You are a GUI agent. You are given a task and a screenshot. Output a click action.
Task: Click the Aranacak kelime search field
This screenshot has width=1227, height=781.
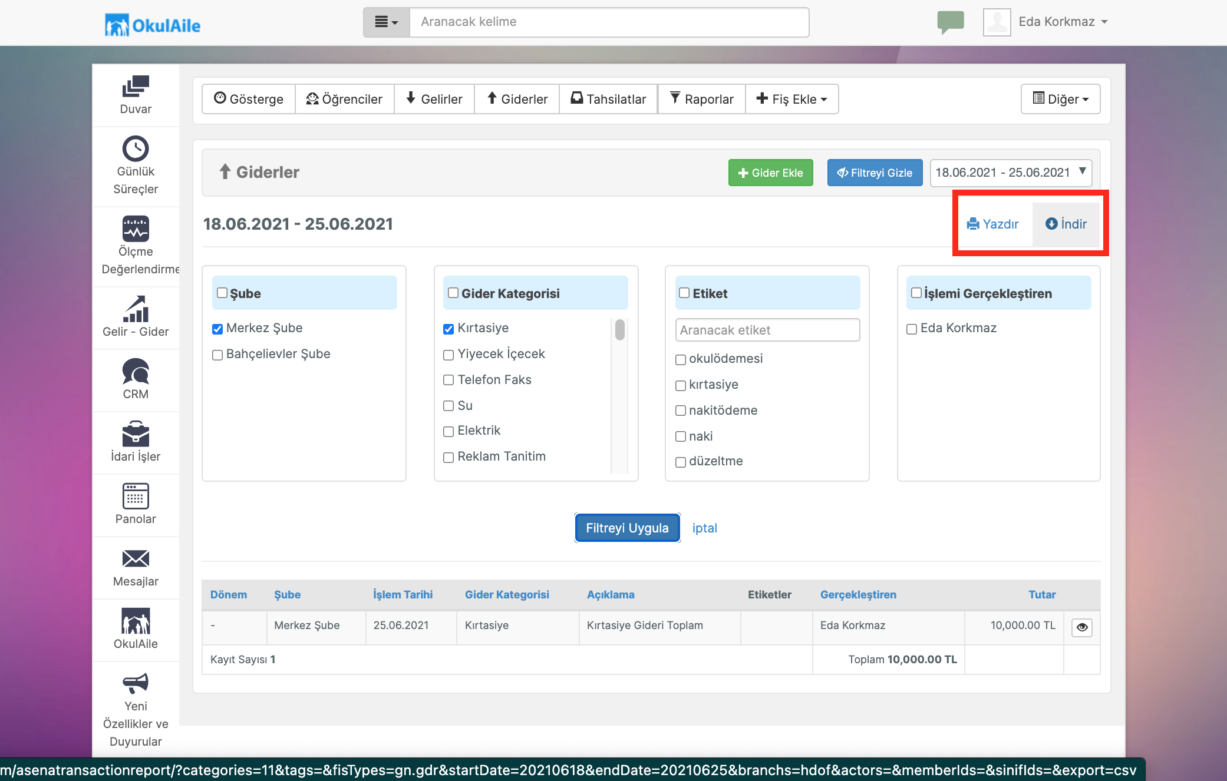pos(609,22)
